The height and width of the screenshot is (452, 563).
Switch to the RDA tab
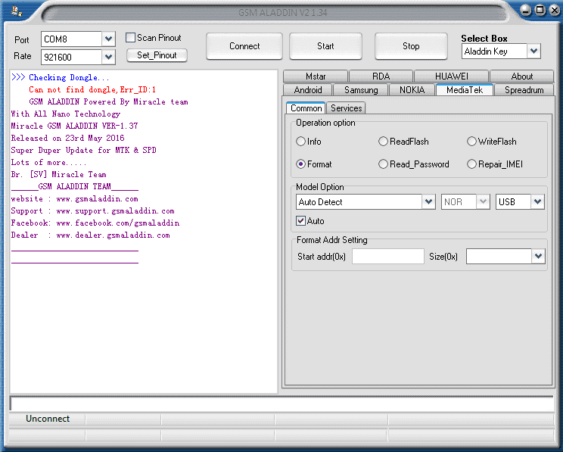(x=381, y=76)
